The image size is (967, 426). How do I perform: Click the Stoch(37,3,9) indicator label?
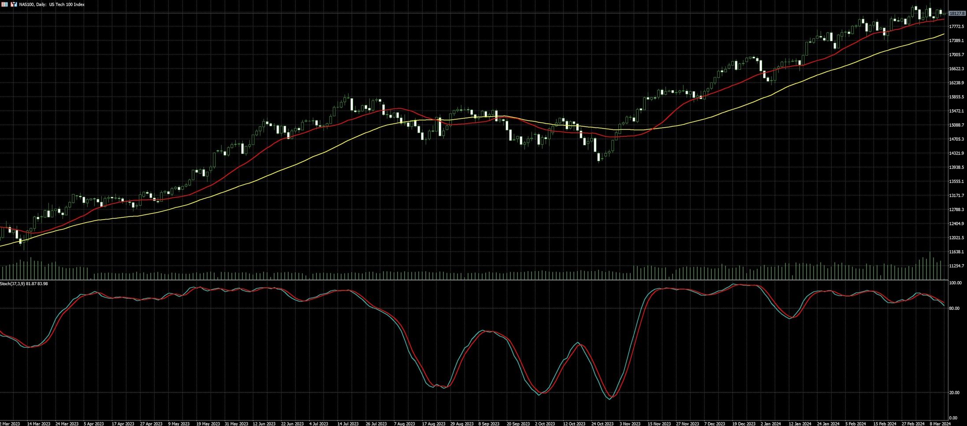[24, 284]
